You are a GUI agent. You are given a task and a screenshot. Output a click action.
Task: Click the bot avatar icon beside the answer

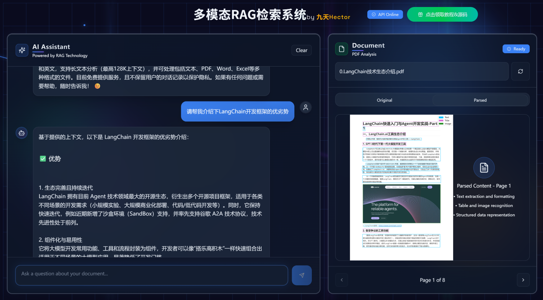point(22,133)
